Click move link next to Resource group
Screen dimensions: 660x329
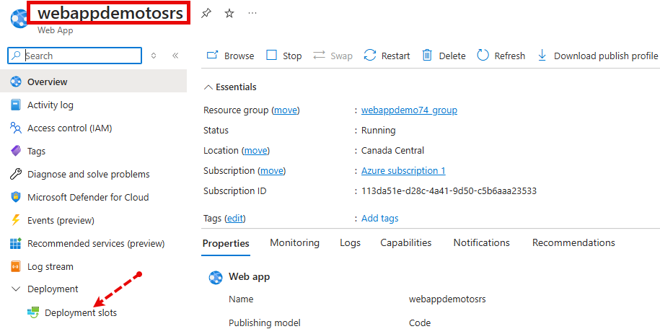point(286,110)
